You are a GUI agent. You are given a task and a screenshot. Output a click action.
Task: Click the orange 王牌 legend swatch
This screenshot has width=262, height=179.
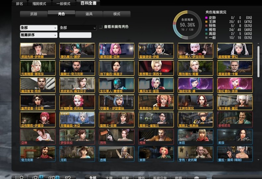206,22
